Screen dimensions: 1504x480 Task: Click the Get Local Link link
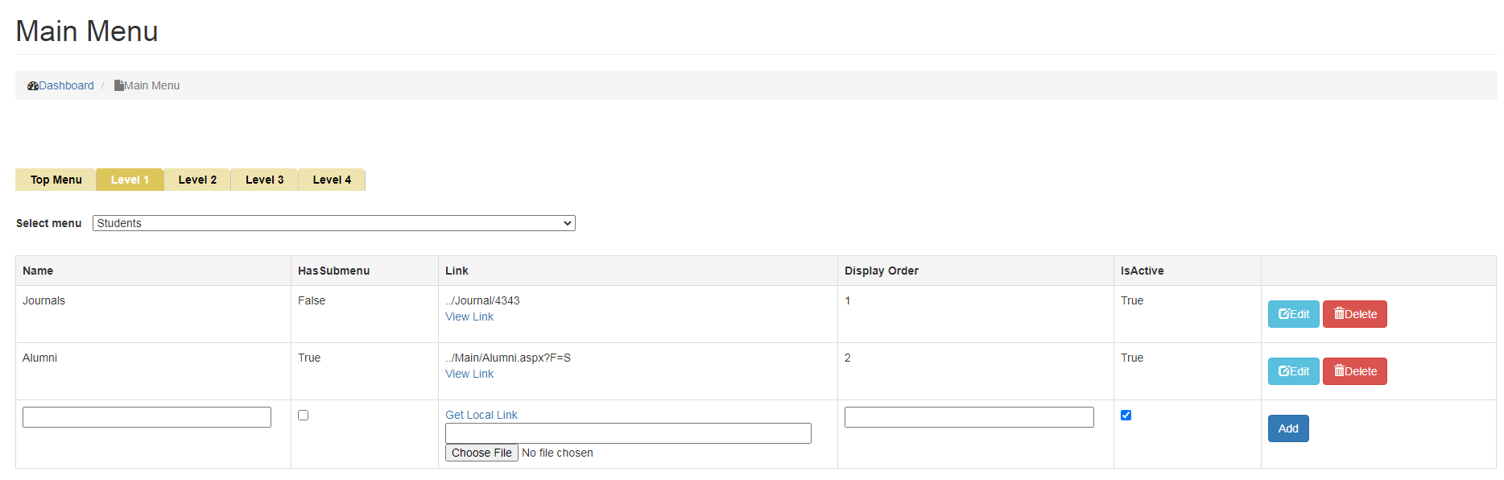(x=481, y=415)
